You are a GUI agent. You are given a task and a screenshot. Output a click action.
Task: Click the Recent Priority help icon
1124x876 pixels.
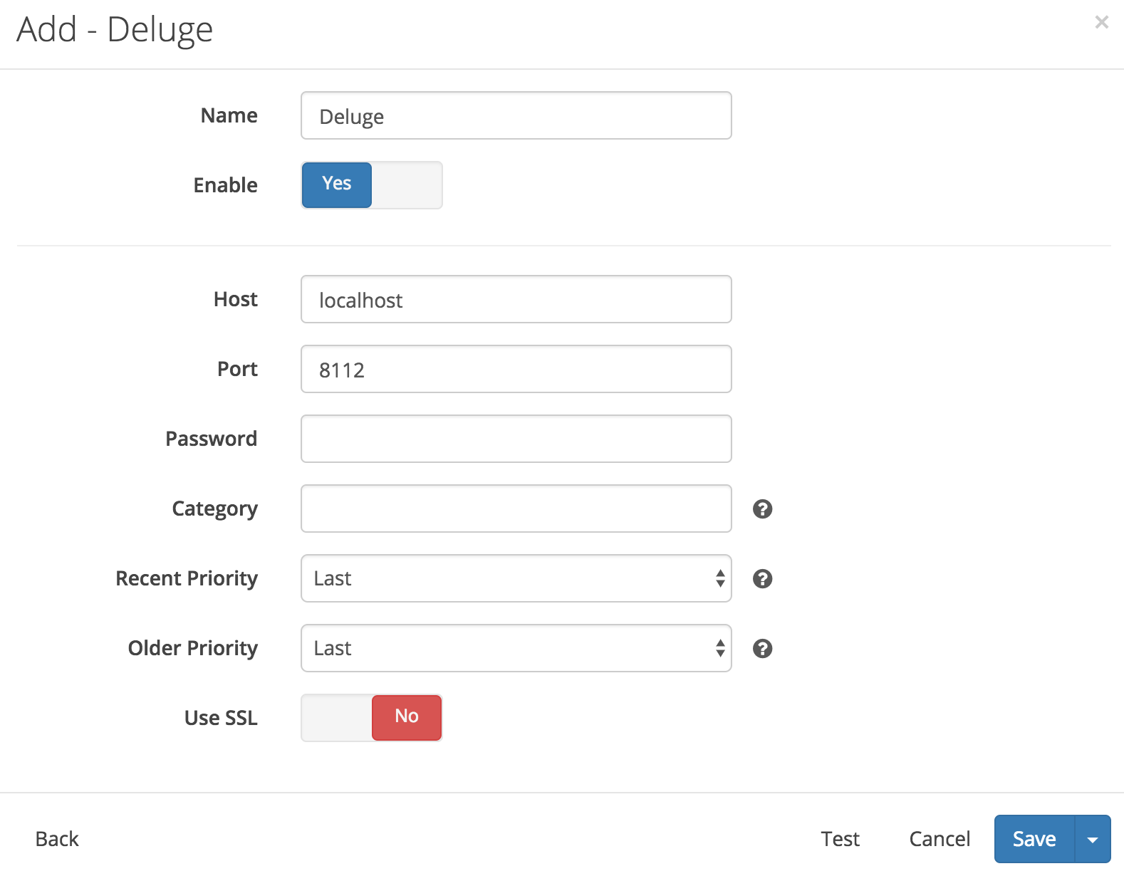click(x=762, y=578)
